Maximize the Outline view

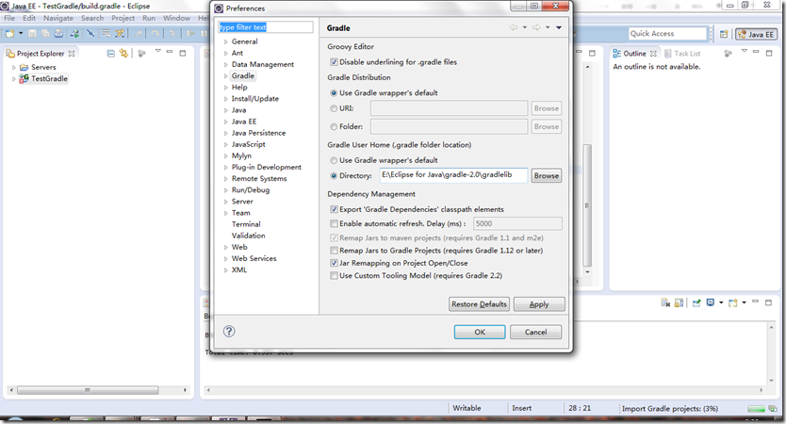[769, 53]
